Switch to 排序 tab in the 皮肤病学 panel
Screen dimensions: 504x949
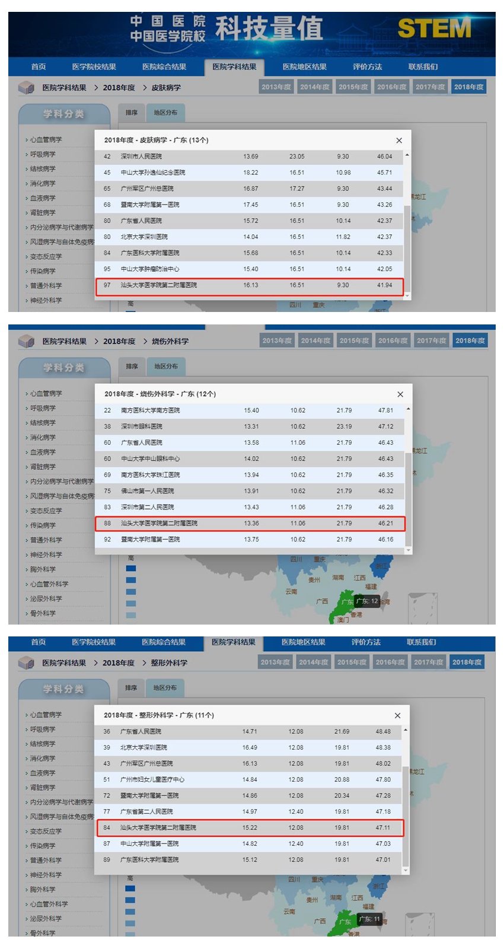[x=132, y=113]
